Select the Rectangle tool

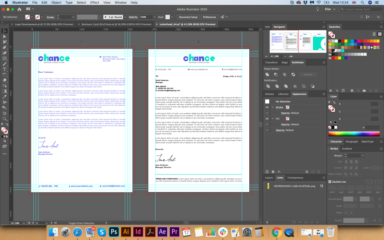pyautogui.click(x=5, y=58)
